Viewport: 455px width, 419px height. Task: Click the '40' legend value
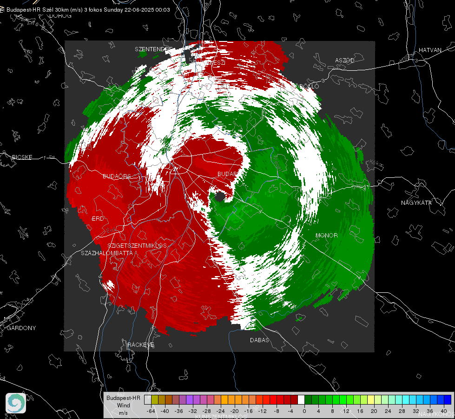pyautogui.click(x=444, y=411)
